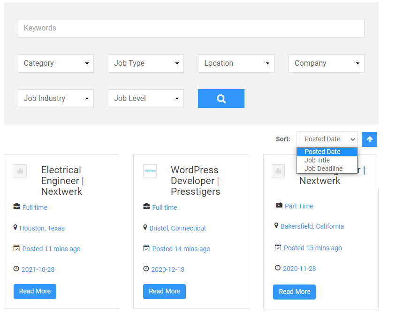396x323 pixels.
Task: Click into the Keywords search field
Action: click(191, 28)
